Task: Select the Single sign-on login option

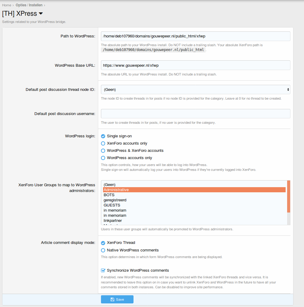Action: 103,136
